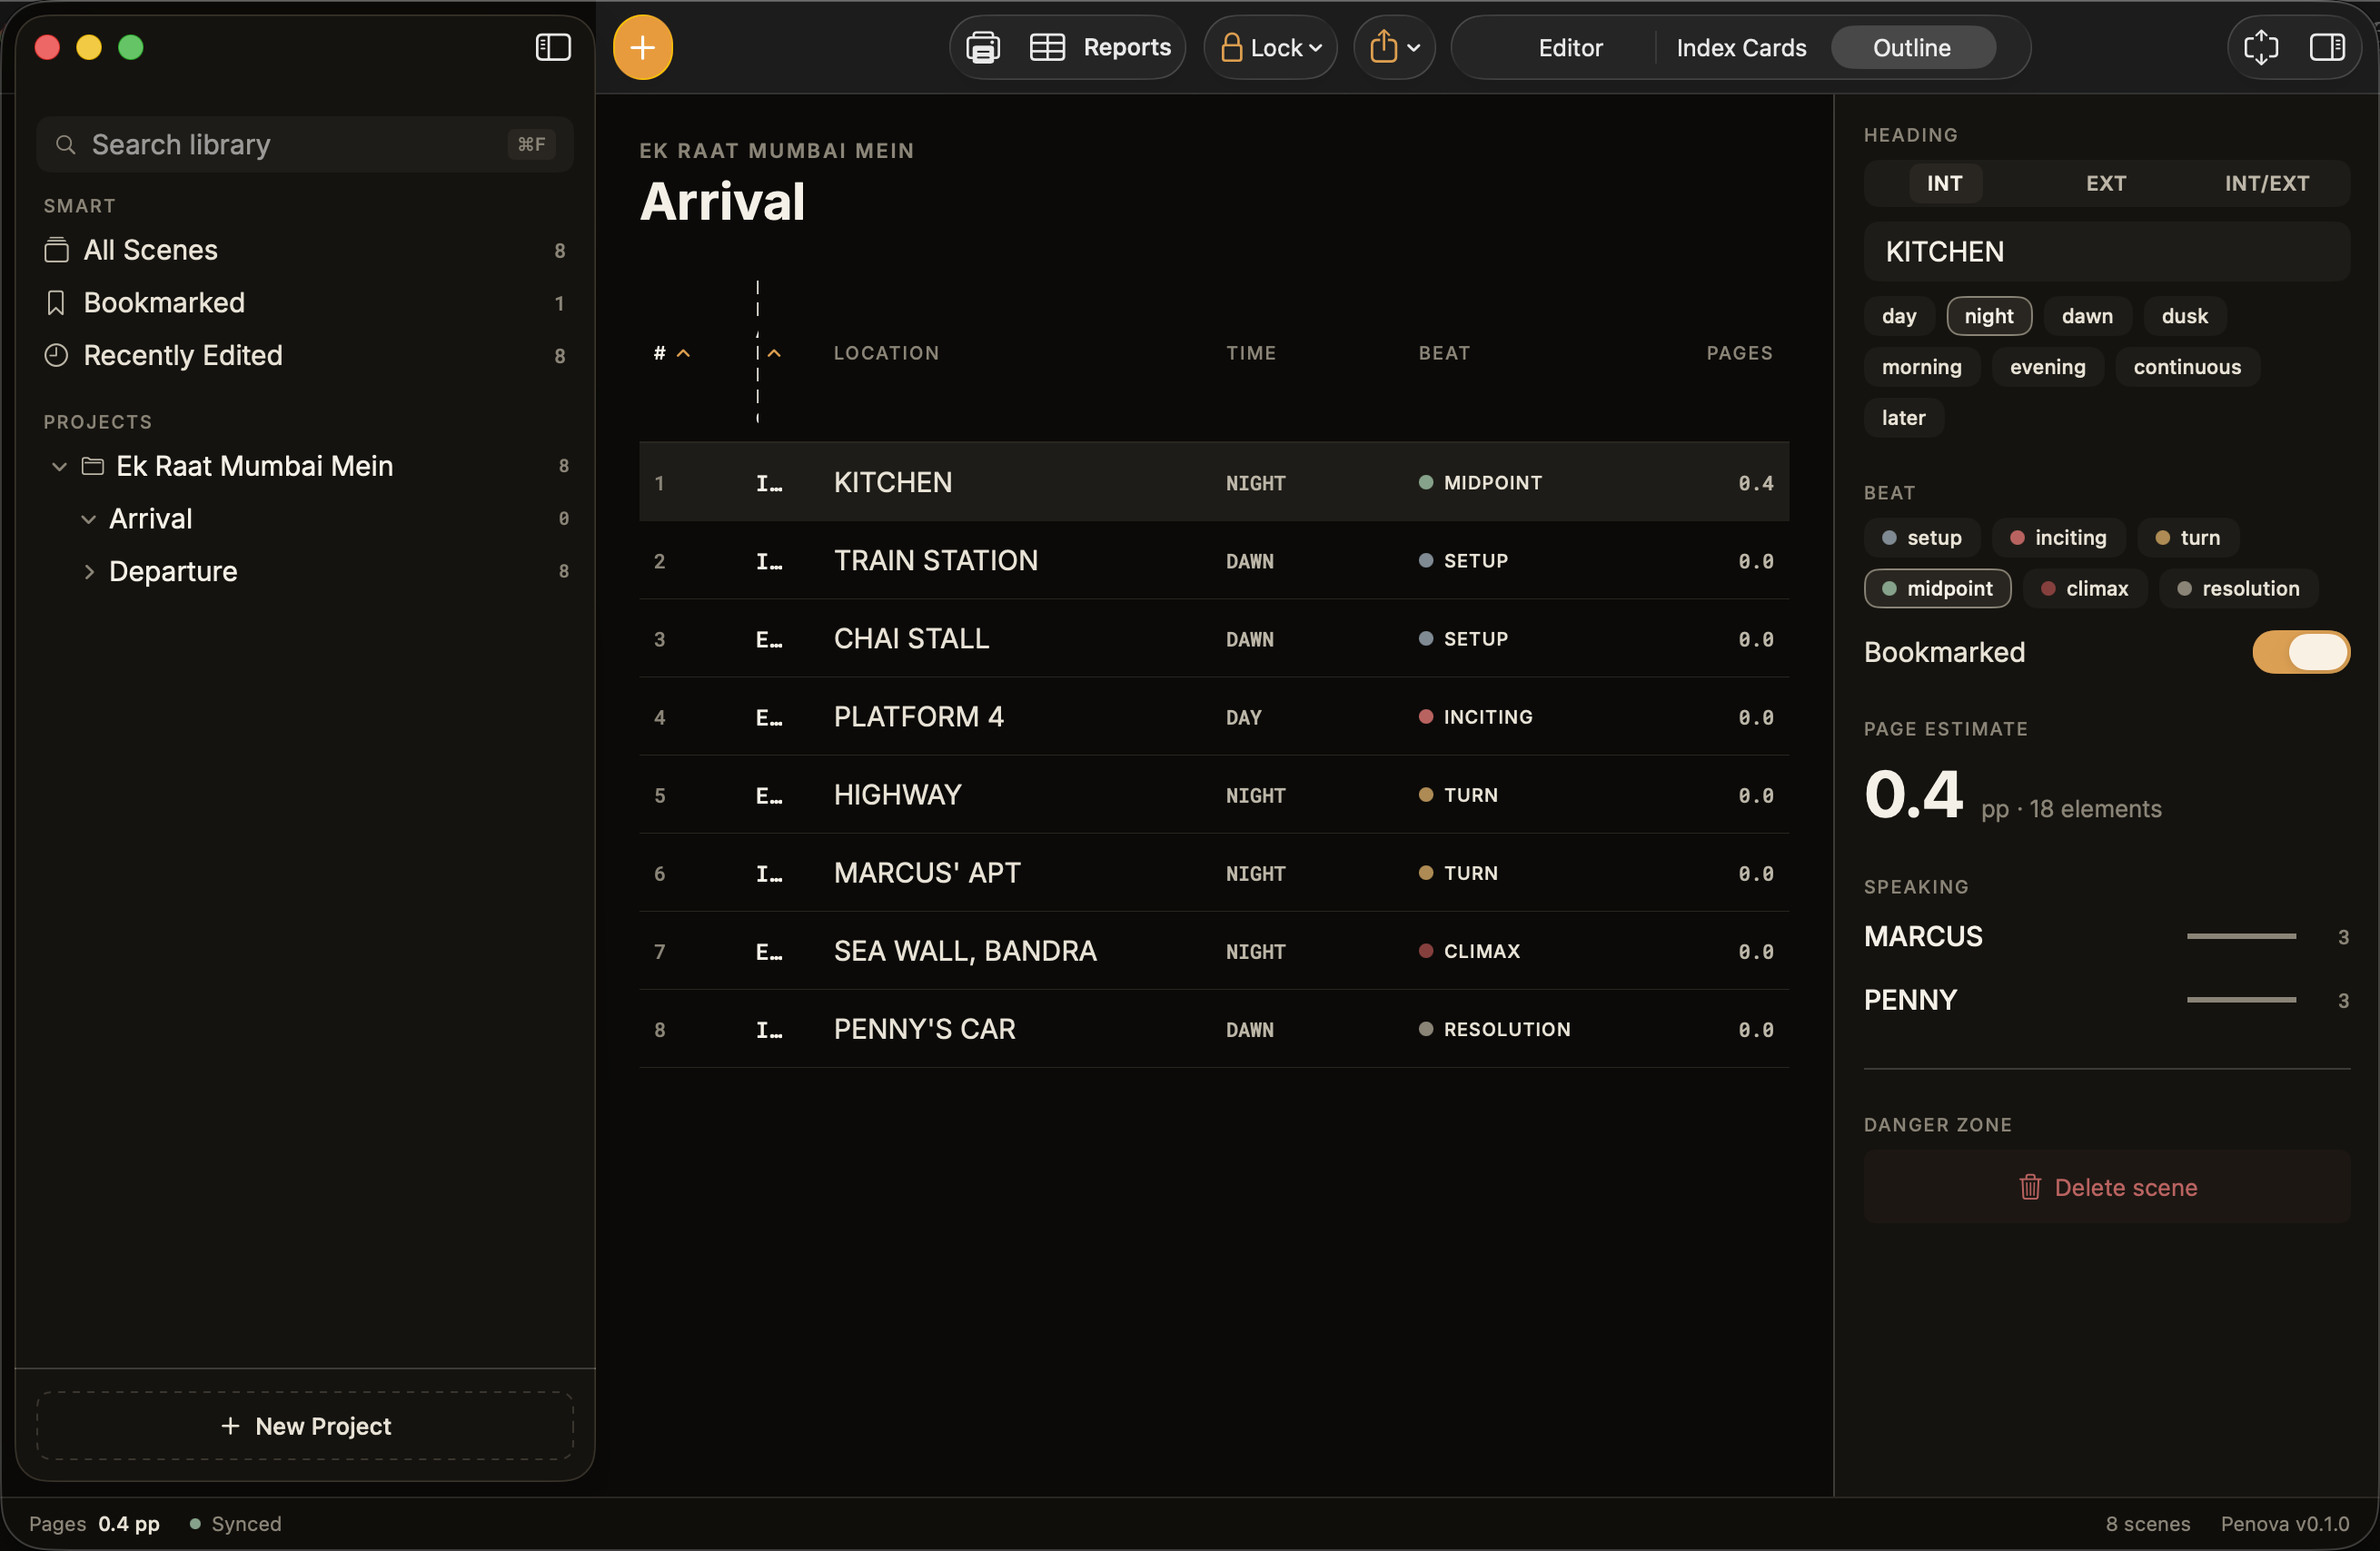This screenshot has width=2380, height=1551.
Task: Choose the turn beat chip
Action: pyautogui.click(x=2187, y=538)
